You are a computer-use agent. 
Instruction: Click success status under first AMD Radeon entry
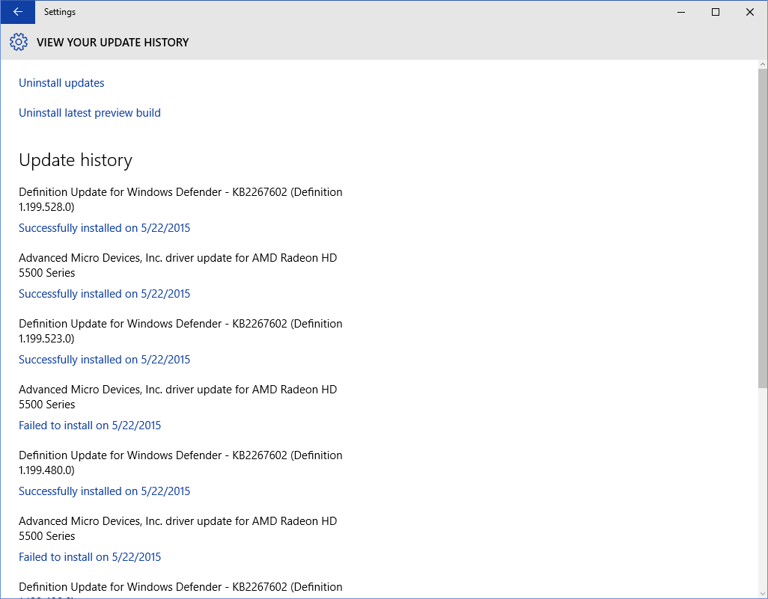(x=104, y=294)
